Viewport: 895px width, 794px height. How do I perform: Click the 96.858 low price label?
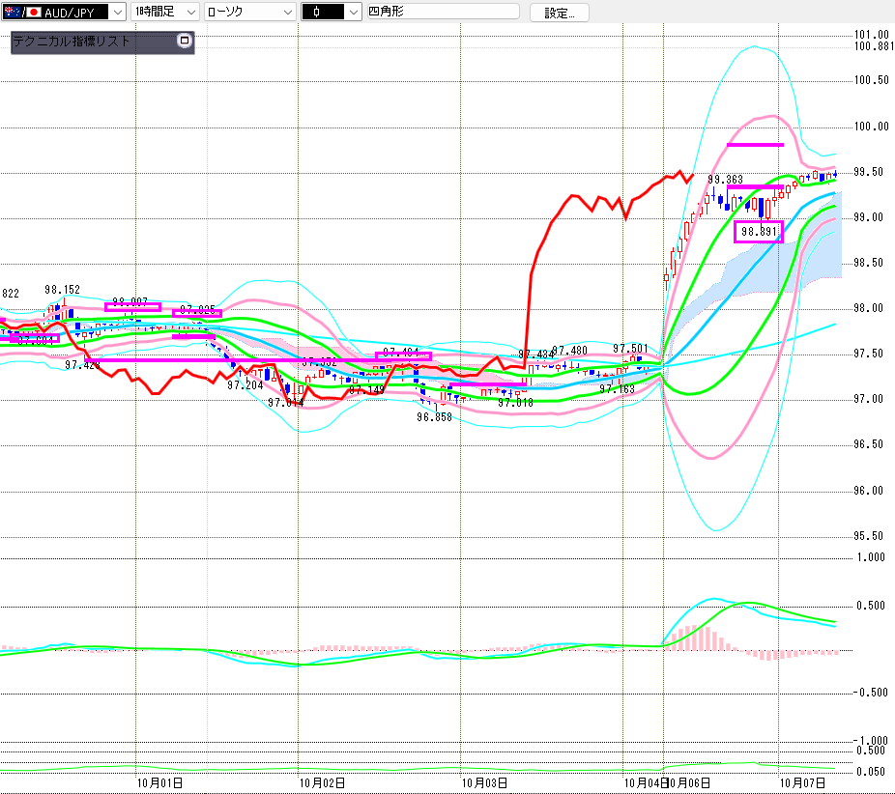coord(434,417)
